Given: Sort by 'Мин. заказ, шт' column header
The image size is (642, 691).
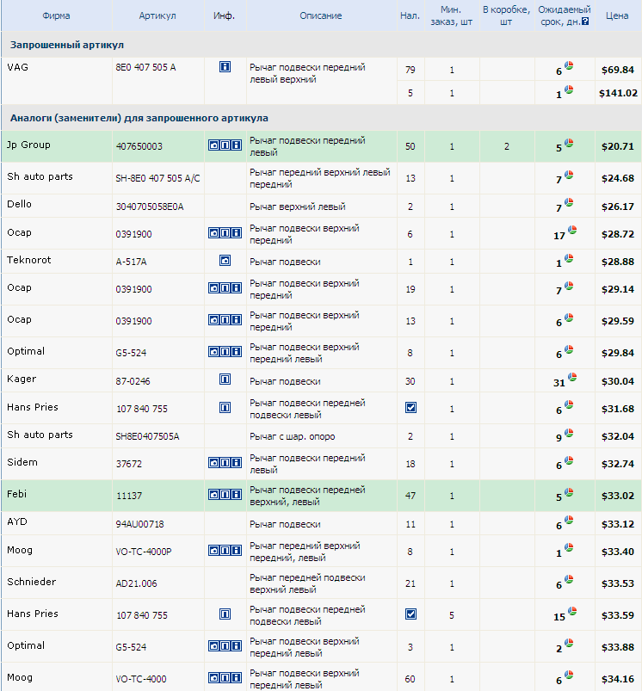Looking at the screenshot, I should pos(451,15).
